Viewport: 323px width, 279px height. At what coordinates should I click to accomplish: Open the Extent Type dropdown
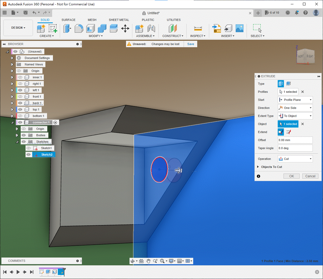[295, 116]
